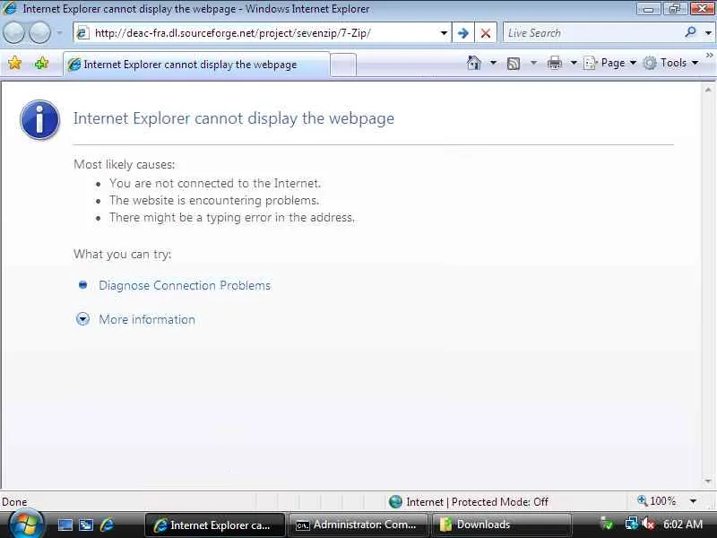Viewport: 717px width, 538px height.
Task: Click 'Internet | Protected Mode: Off' status
Action: [x=477, y=502]
